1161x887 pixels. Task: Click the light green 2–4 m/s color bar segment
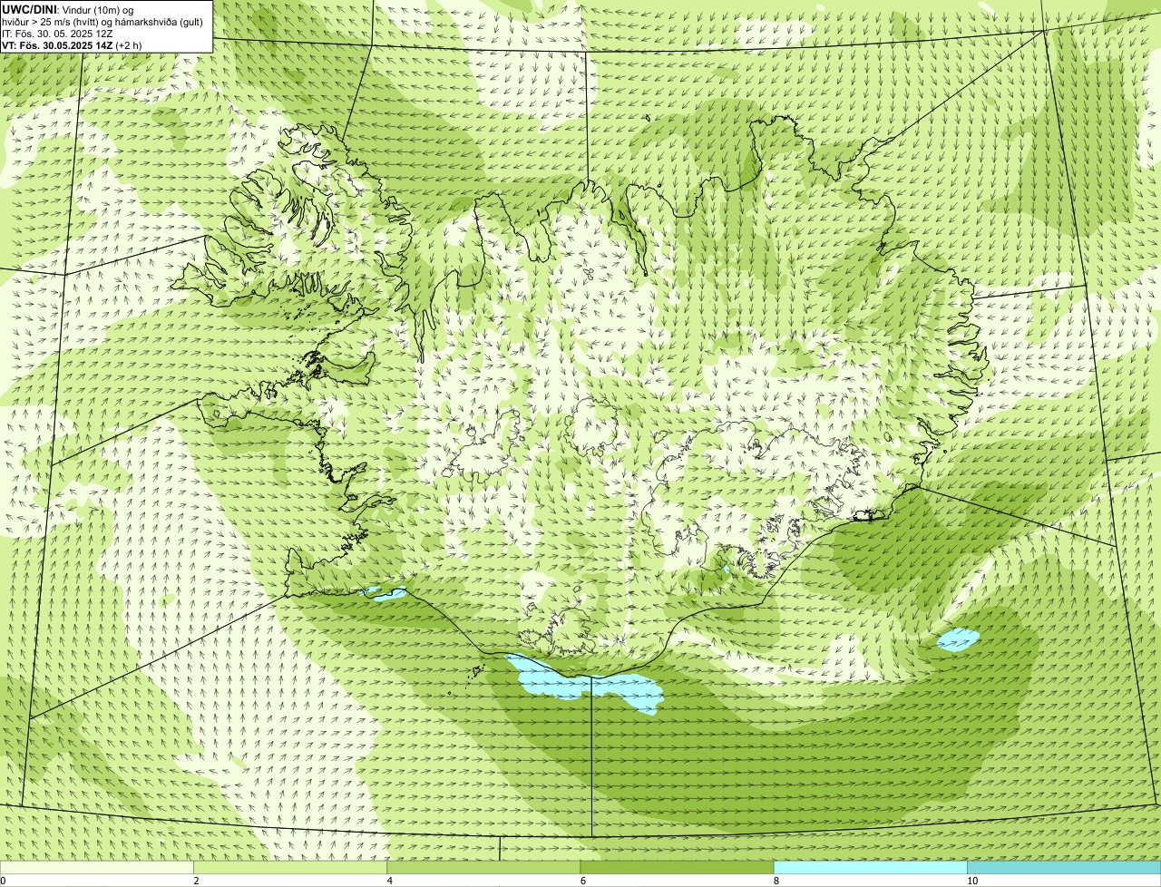click(x=290, y=868)
